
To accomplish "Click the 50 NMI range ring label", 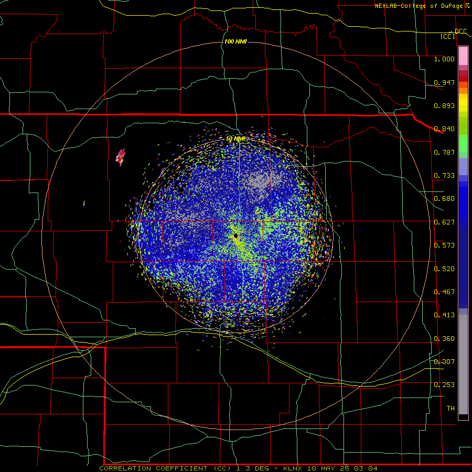I will pyautogui.click(x=235, y=139).
